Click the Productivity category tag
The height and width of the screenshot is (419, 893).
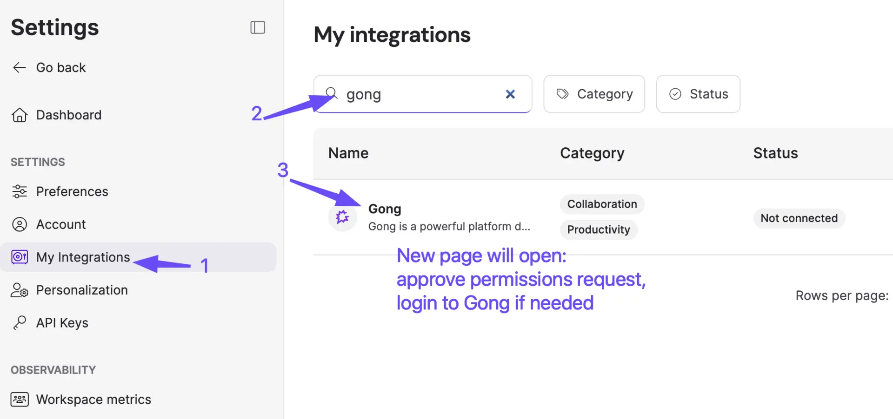[x=599, y=229]
